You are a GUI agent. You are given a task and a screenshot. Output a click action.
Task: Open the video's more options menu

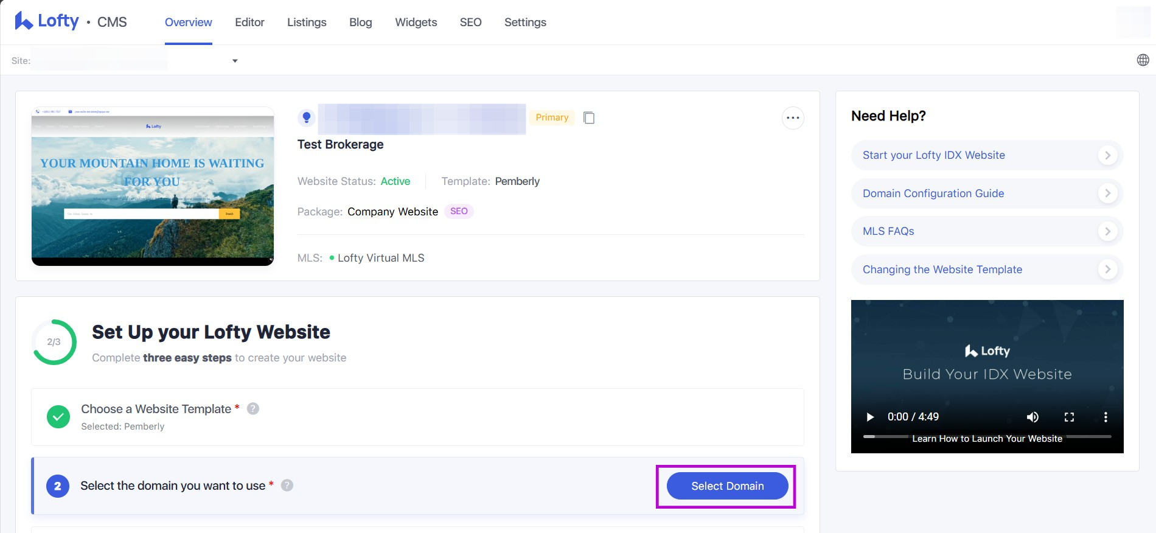(1105, 417)
